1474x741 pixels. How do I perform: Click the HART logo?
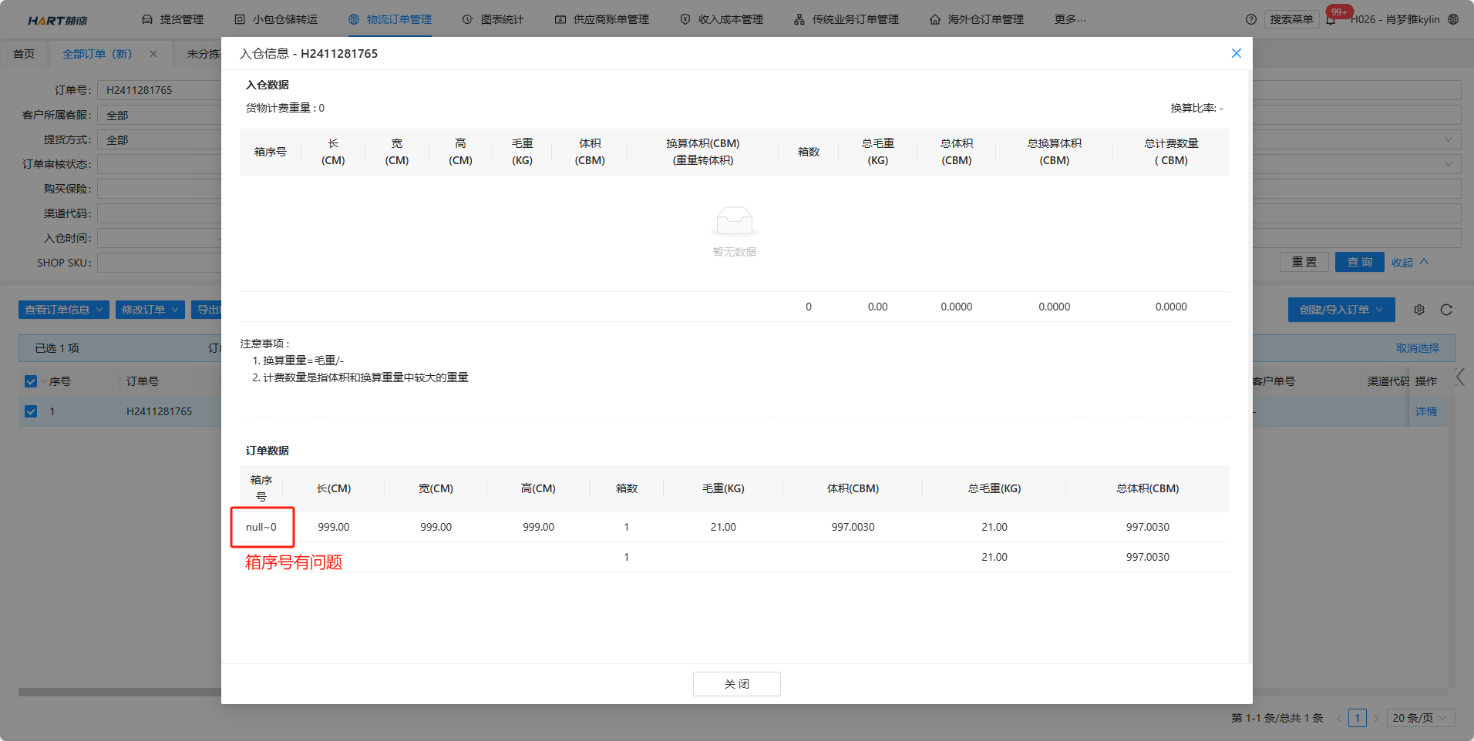click(58, 20)
